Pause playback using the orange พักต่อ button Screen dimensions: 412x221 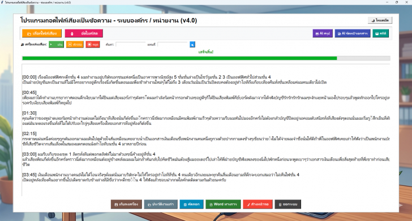point(75,45)
